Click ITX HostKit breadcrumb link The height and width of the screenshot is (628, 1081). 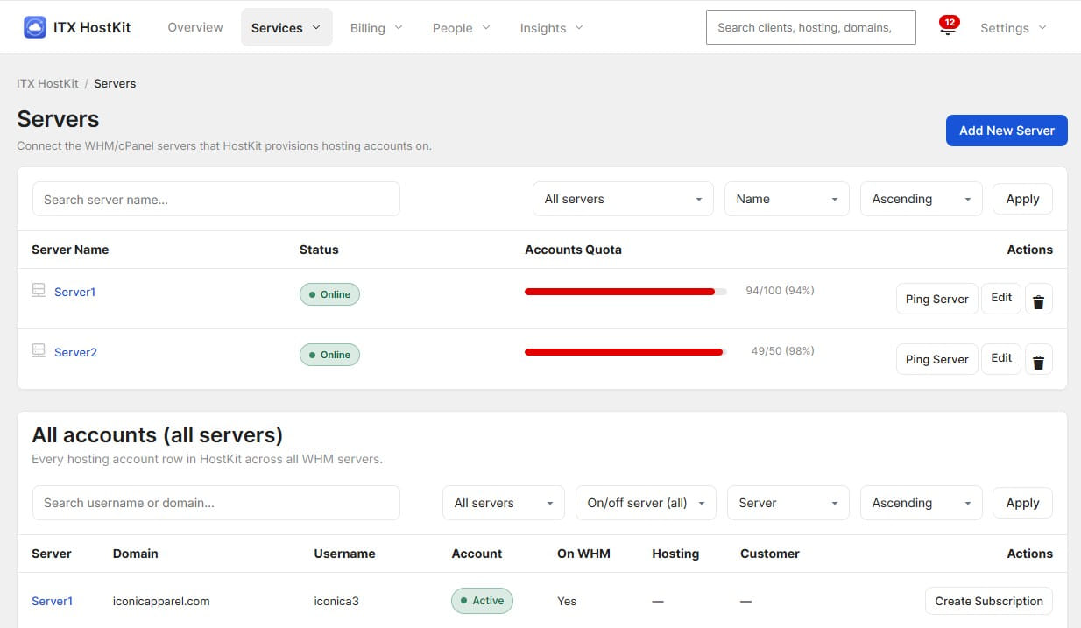pyautogui.click(x=47, y=83)
